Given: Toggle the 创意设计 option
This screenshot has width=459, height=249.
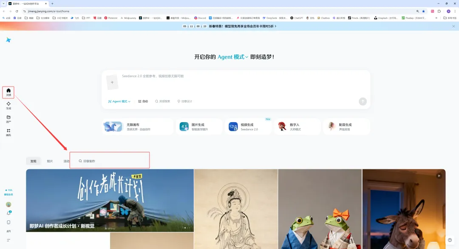Looking at the screenshot, I should point(185,101).
